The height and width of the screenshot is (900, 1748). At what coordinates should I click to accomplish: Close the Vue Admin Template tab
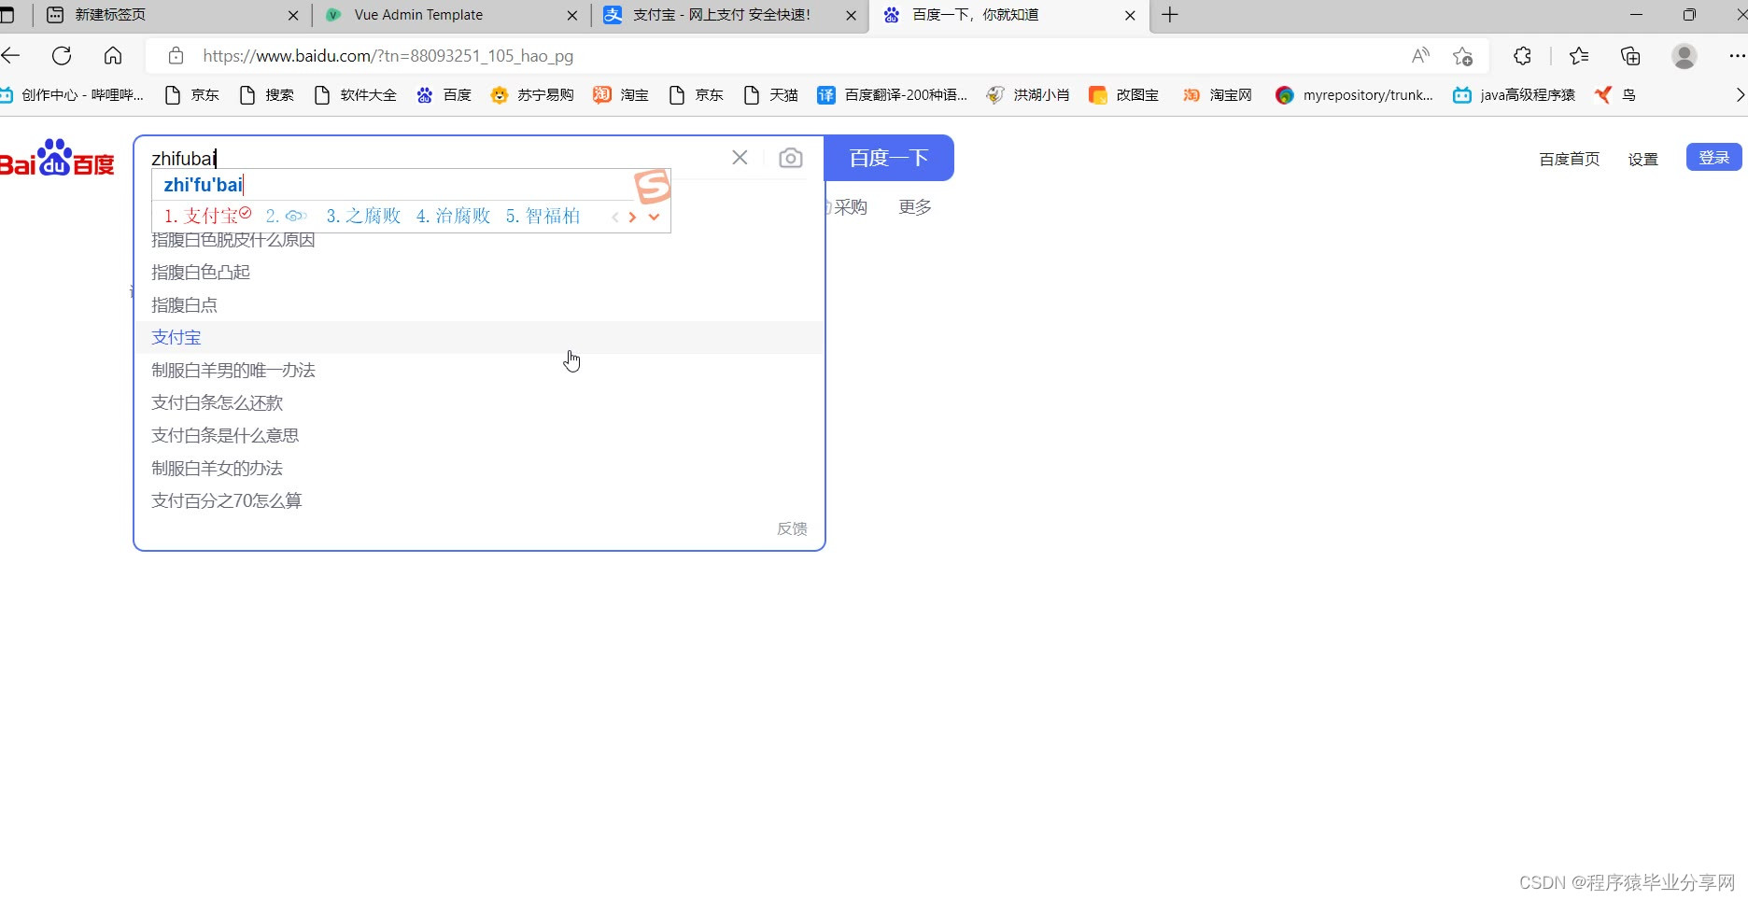572,15
